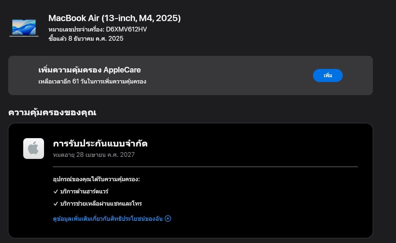396x243 pixels.
Task: Click the plus circle icon beside benefits link
Action: coord(168,219)
